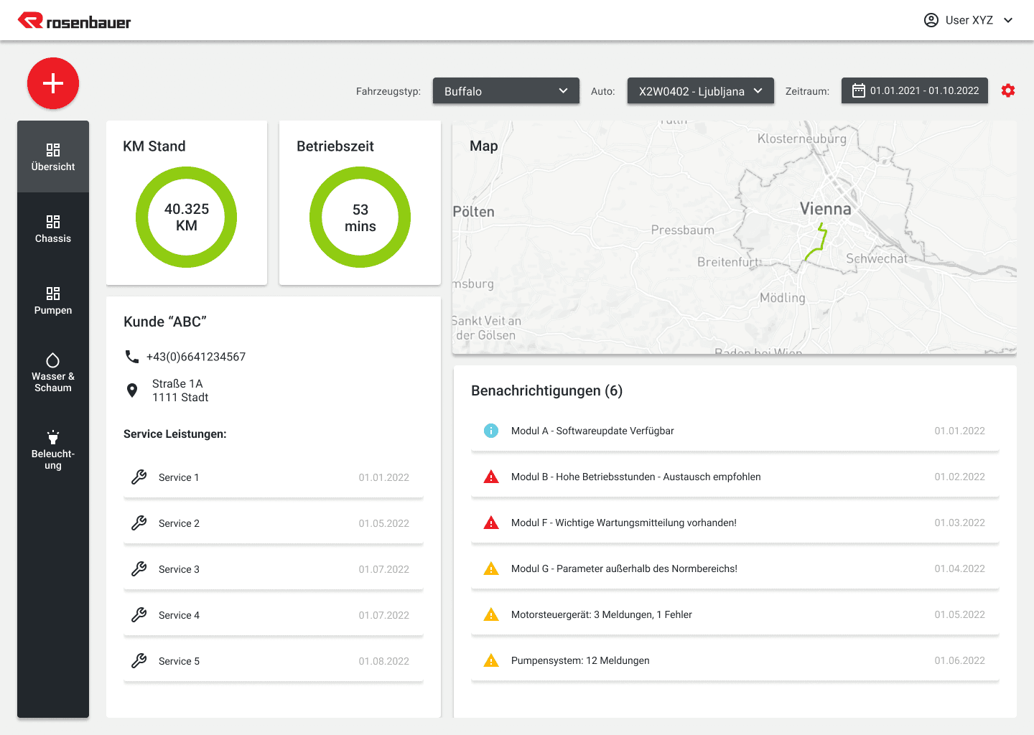1034x735 pixels.
Task: Click the wrench icon for Service 5
Action: pos(139,661)
